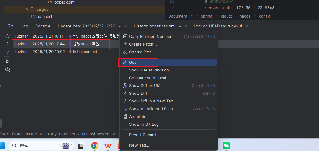Click ruoyi-system in navigation bar

[96, 134]
